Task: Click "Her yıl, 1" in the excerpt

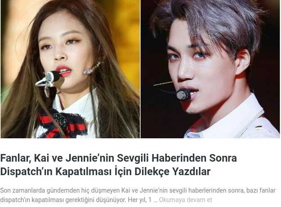Action: (140, 200)
